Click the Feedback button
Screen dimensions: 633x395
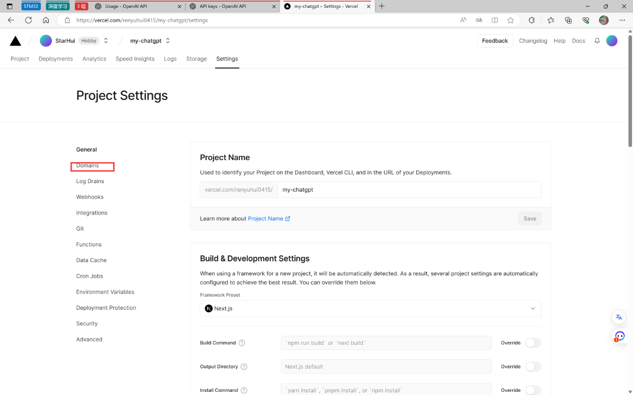pyautogui.click(x=495, y=41)
